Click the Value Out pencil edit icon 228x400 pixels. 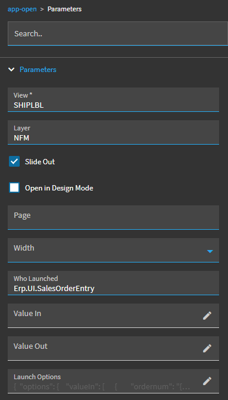tap(207, 348)
